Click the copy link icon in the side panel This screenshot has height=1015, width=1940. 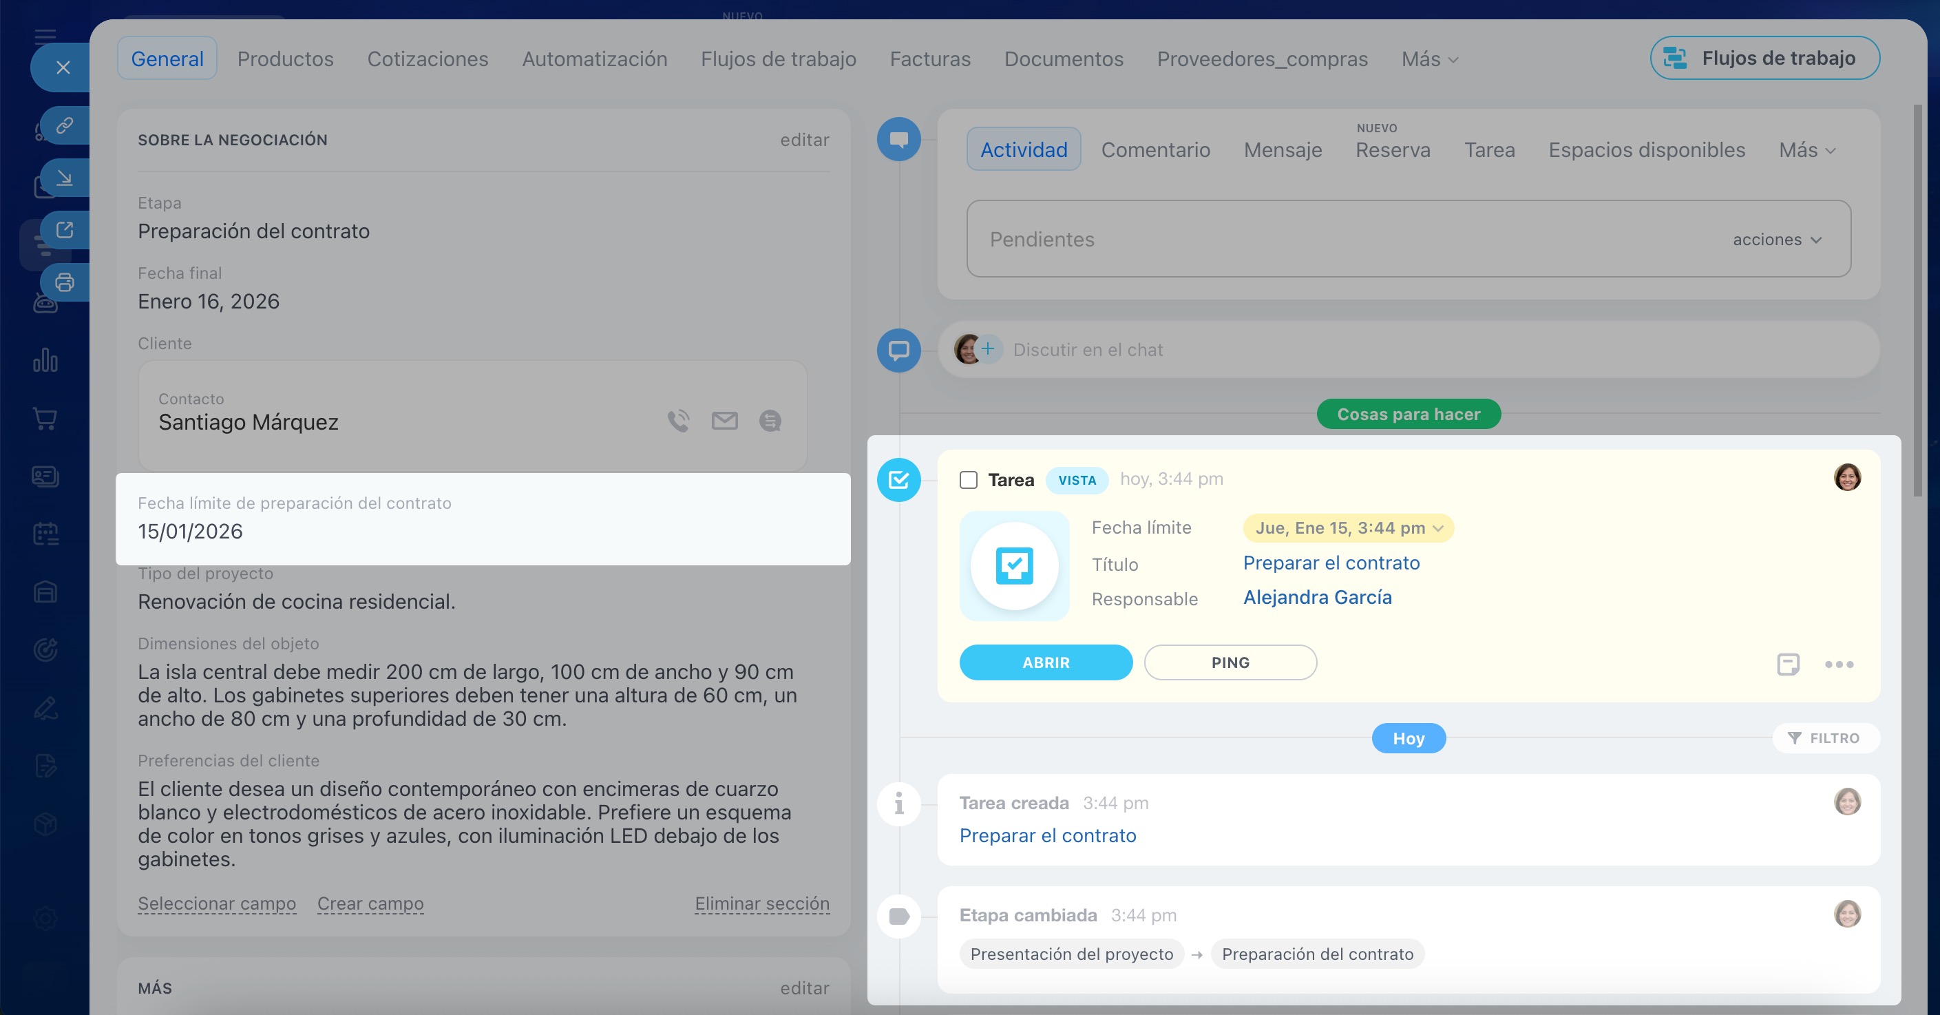click(x=65, y=125)
